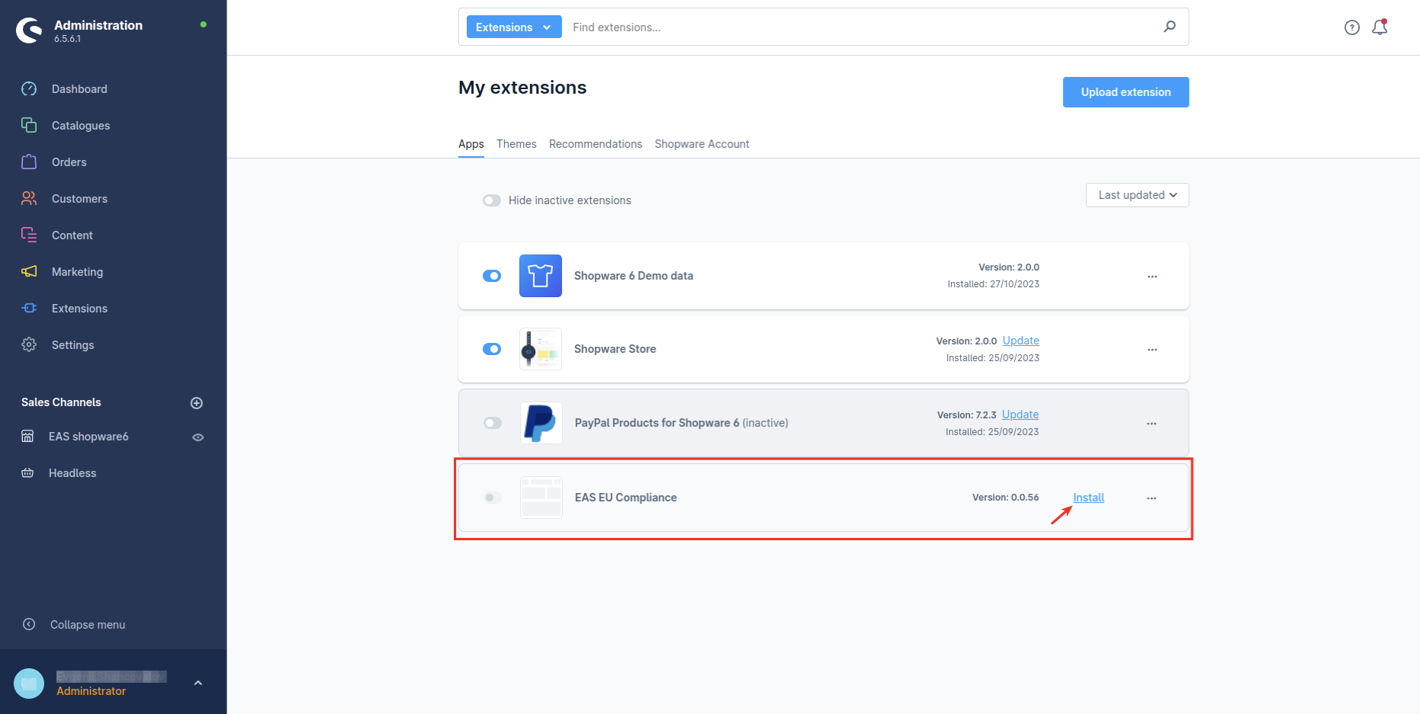Image resolution: width=1420 pixels, height=714 pixels.
Task: Click the Shopware 6 Demo data shirt icon
Action: pos(541,276)
